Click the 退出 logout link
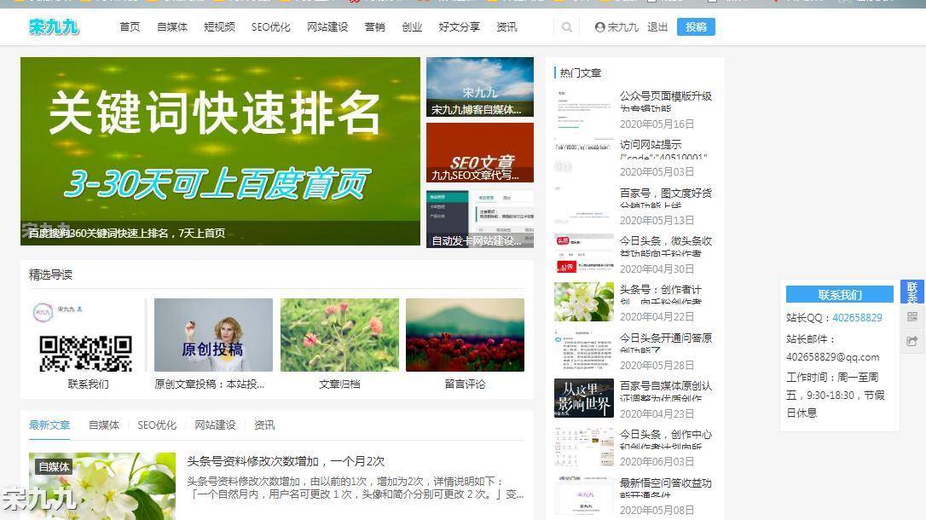Image resolution: width=926 pixels, height=520 pixels. [657, 27]
